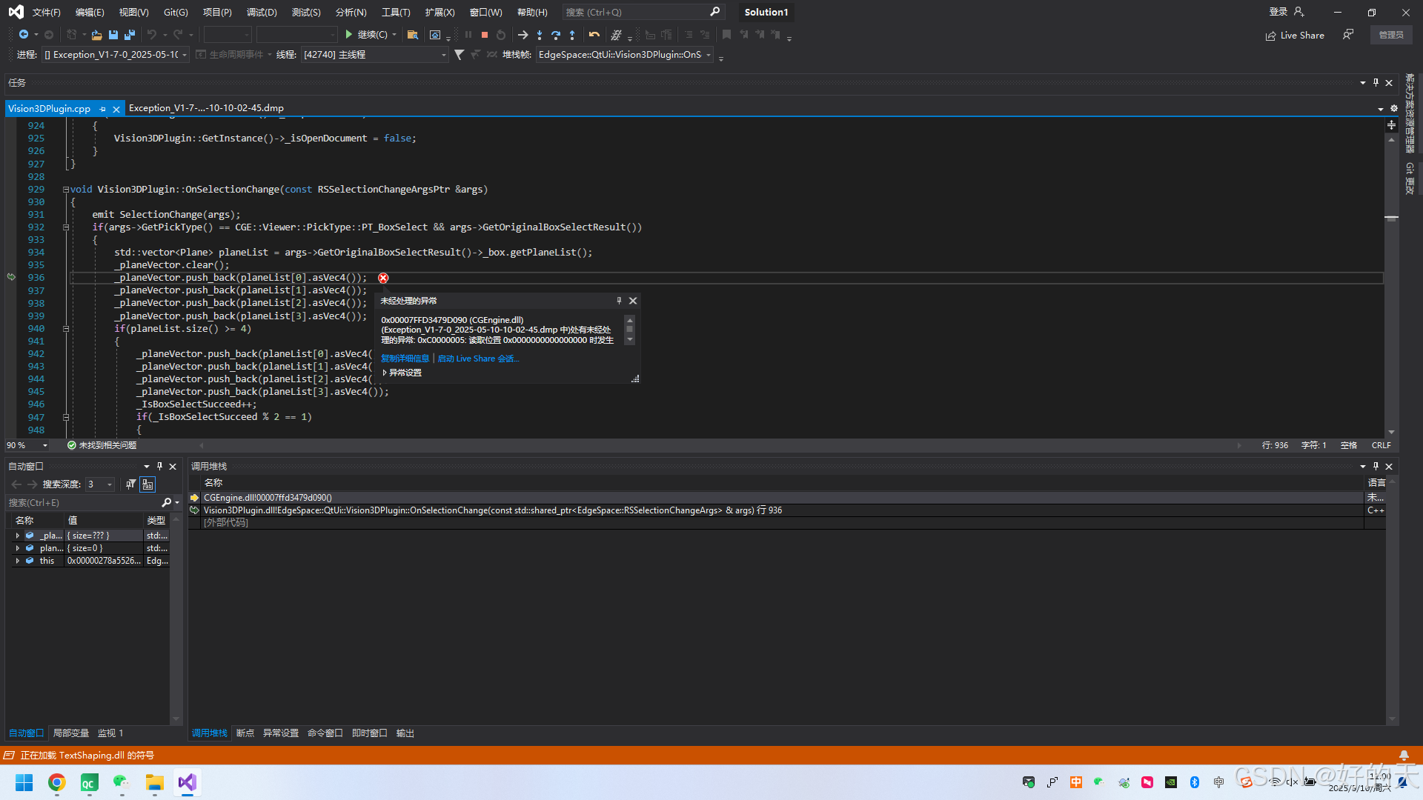The image size is (1423, 800).
Task: Click the green Continue debugging arrow
Action: tap(349, 35)
